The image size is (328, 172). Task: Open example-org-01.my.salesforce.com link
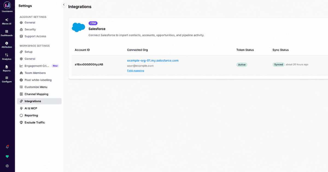[x=153, y=61]
